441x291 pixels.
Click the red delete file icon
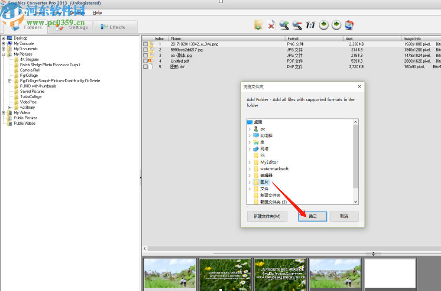click(271, 25)
